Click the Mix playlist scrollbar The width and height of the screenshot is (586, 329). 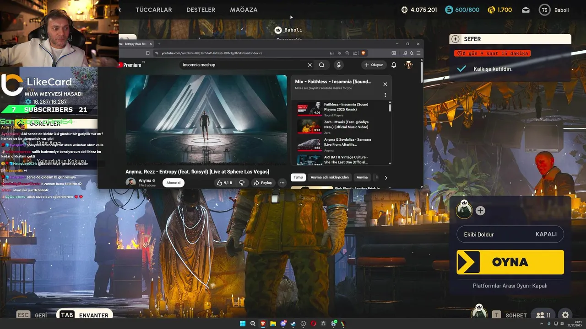click(x=390, y=107)
